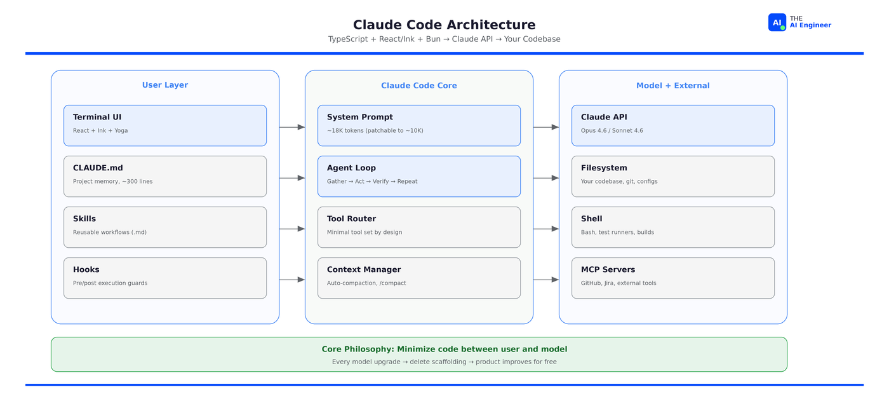The height and width of the screenshot is (394, 889).
Task: Select the Agent Loop card
Action: click(419, 177)
